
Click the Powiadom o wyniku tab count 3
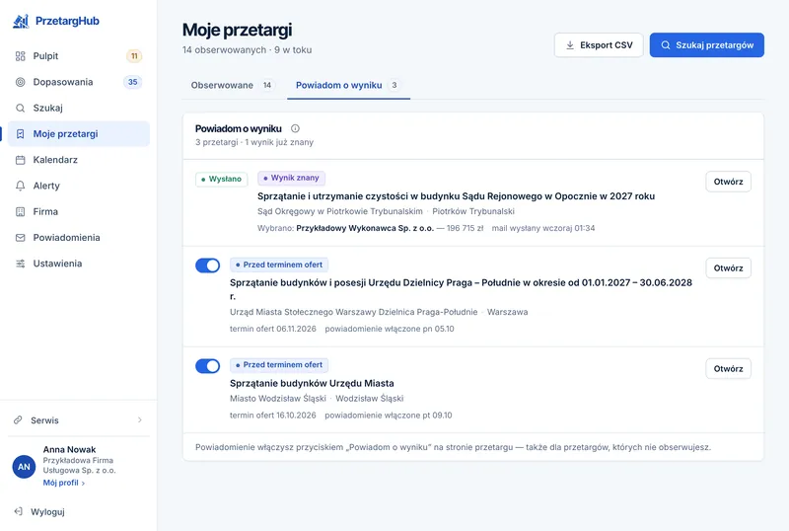394,85
